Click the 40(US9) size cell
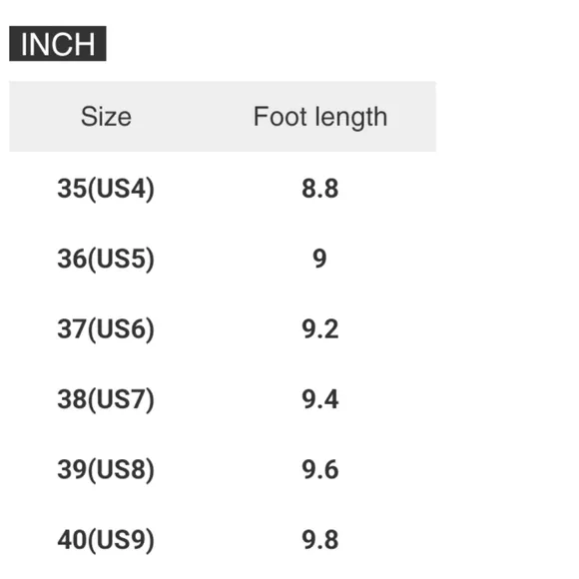The height and width of the screenshot is (579, 579). click(x=106, y=540)
